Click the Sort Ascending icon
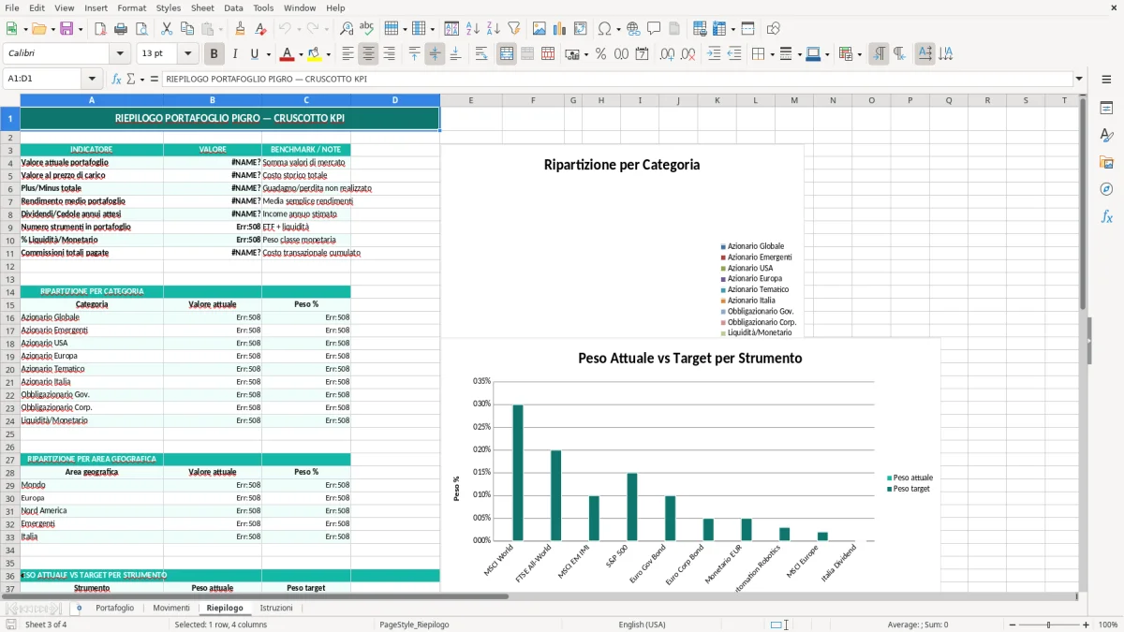 (x=472, y=29)
